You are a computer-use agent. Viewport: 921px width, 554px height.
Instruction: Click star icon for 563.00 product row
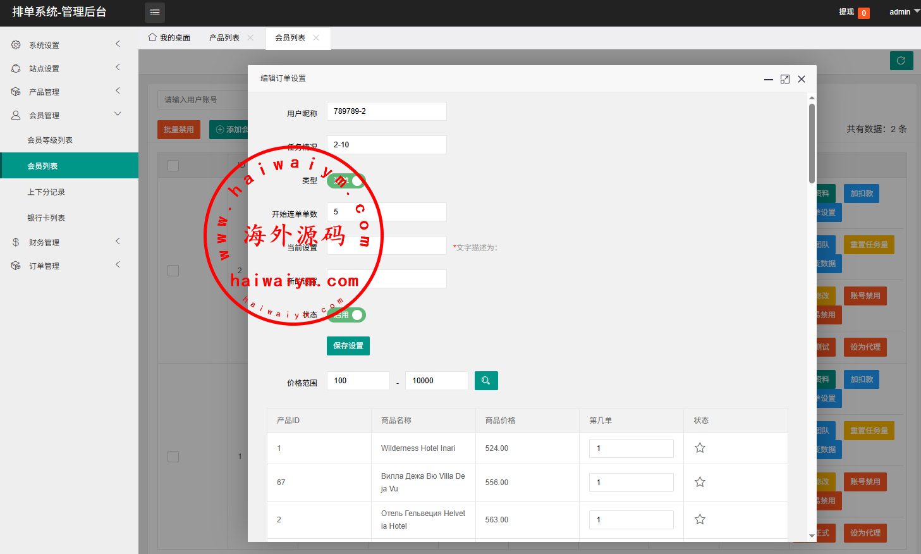click(x=700, y=520)
